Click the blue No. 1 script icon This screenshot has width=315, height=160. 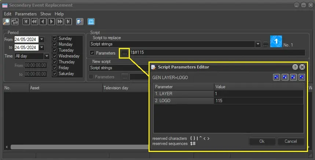click(276, 41)
